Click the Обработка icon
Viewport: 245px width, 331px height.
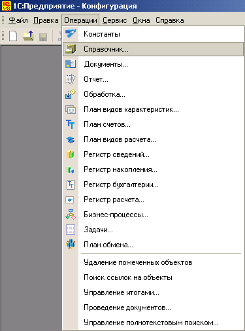[x=71, y=94]
